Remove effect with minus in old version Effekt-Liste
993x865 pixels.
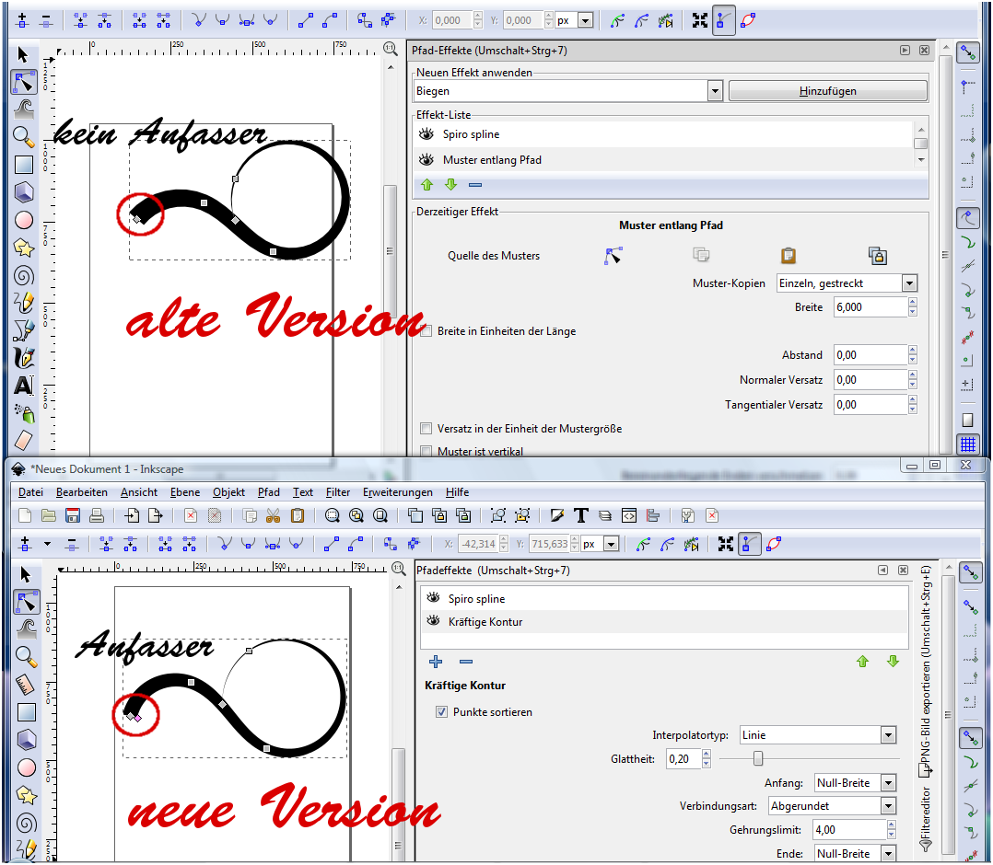pyautogui.click(x=475, y=185)
